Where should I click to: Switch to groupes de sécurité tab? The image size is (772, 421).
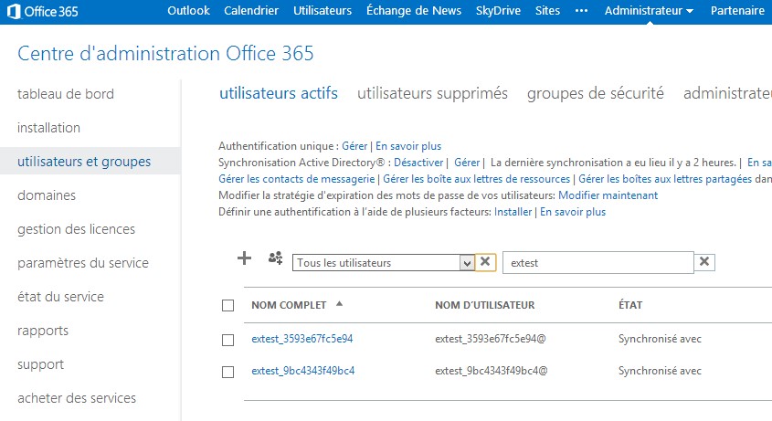coord(596,93)
